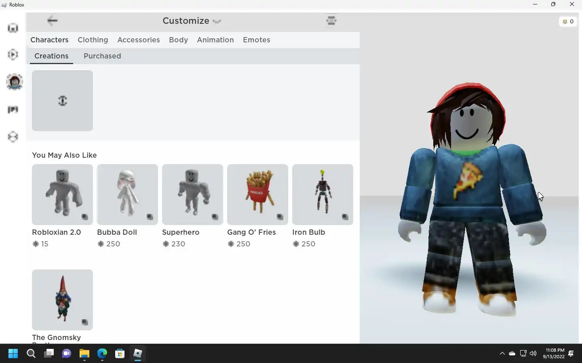Select the Bubba Doll thumbnail

click(x=127, y=194)
